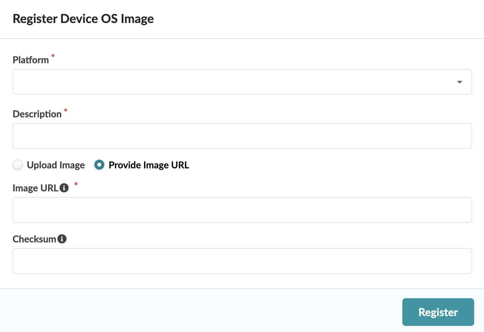The image size is (484, 332).
Task: Click the red asterisk beside Platform
Action: coord(53,56)
